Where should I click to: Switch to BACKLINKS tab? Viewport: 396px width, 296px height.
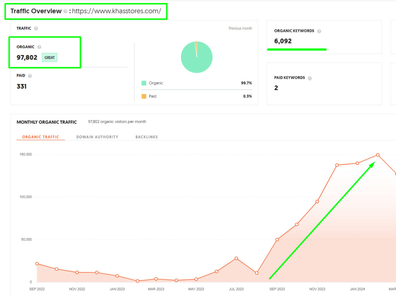pyautogui.click(x=147, y=137)
